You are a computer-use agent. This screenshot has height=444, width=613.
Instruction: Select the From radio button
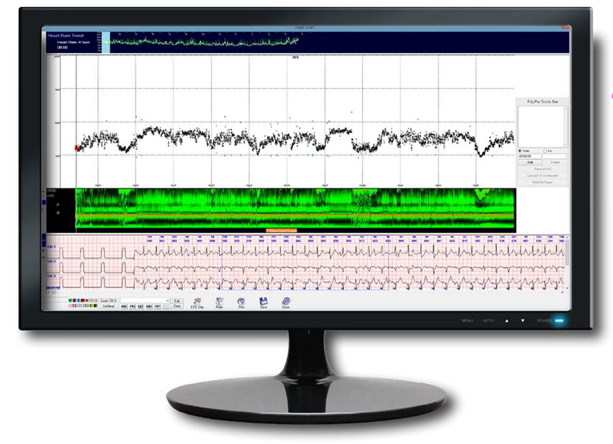click(x=520, y=151)
